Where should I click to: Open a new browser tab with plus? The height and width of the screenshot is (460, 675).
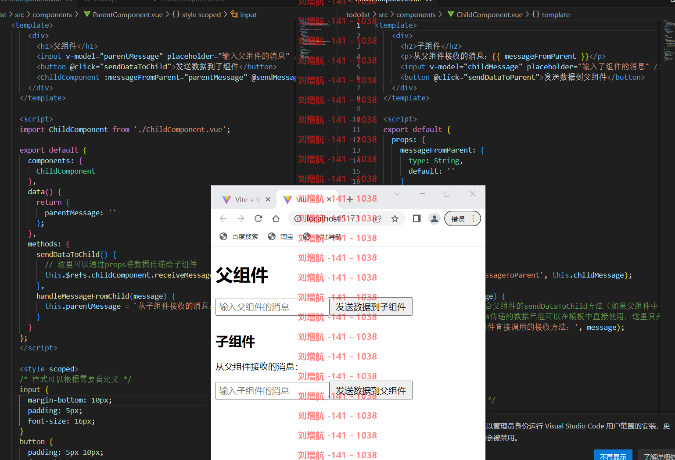[x=350, y=200]
